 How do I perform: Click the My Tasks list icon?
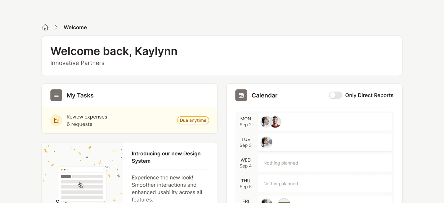tap(56, 95)
